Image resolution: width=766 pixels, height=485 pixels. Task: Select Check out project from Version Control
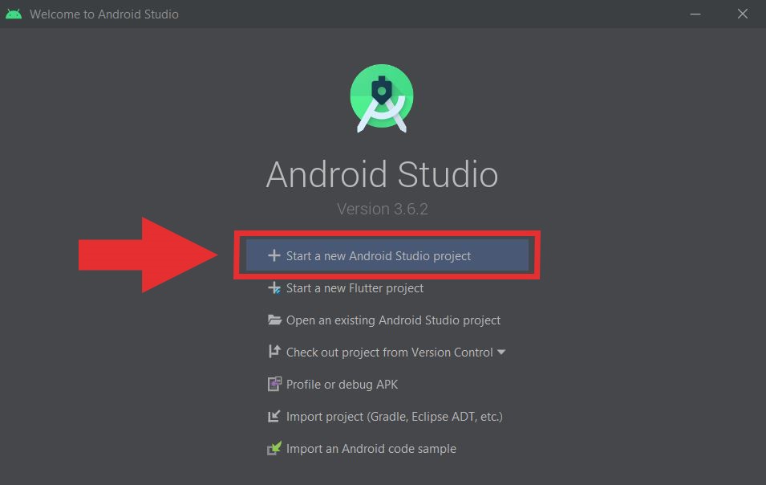tap(389, 352)
